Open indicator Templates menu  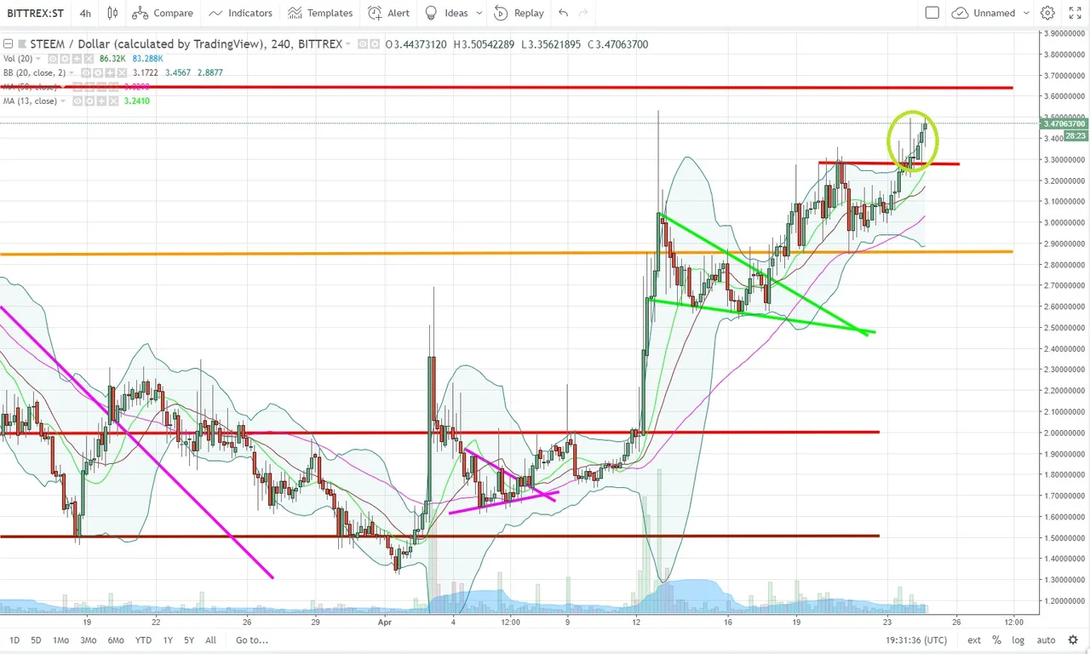320,13
